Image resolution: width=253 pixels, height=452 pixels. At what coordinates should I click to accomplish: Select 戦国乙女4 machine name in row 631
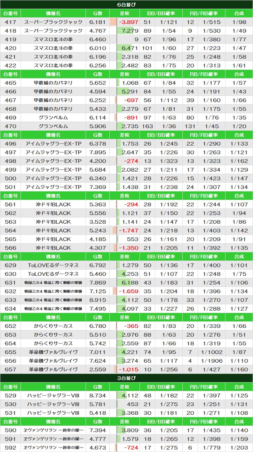pyautogui.click(x=53, y=282)
